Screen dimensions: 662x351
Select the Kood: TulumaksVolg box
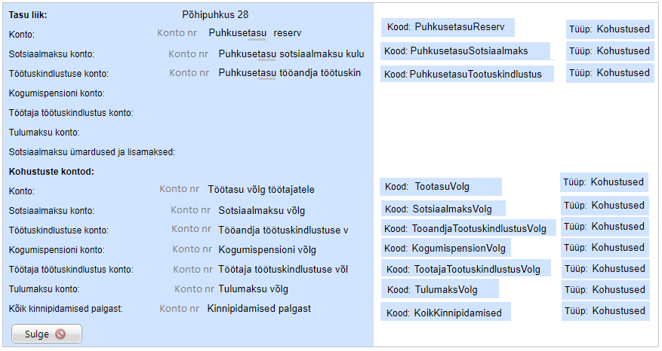[x=439, y=289]
